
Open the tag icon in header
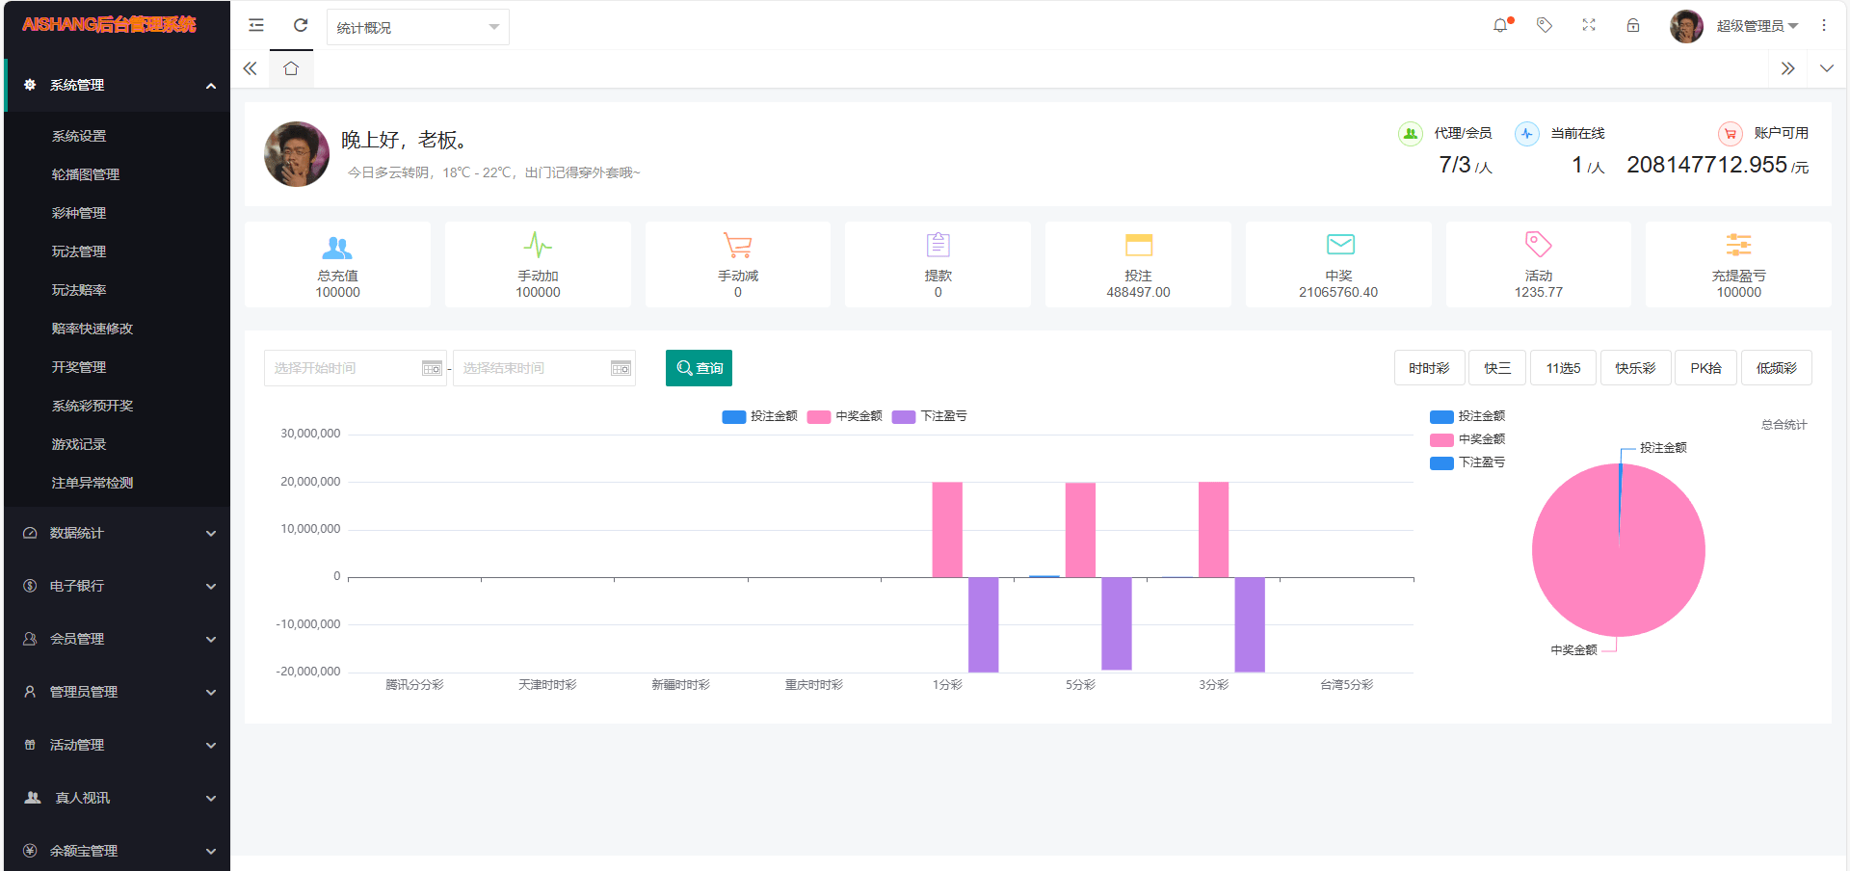(1545, 26)
